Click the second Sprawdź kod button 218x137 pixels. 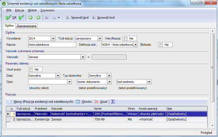click(103, 18)
